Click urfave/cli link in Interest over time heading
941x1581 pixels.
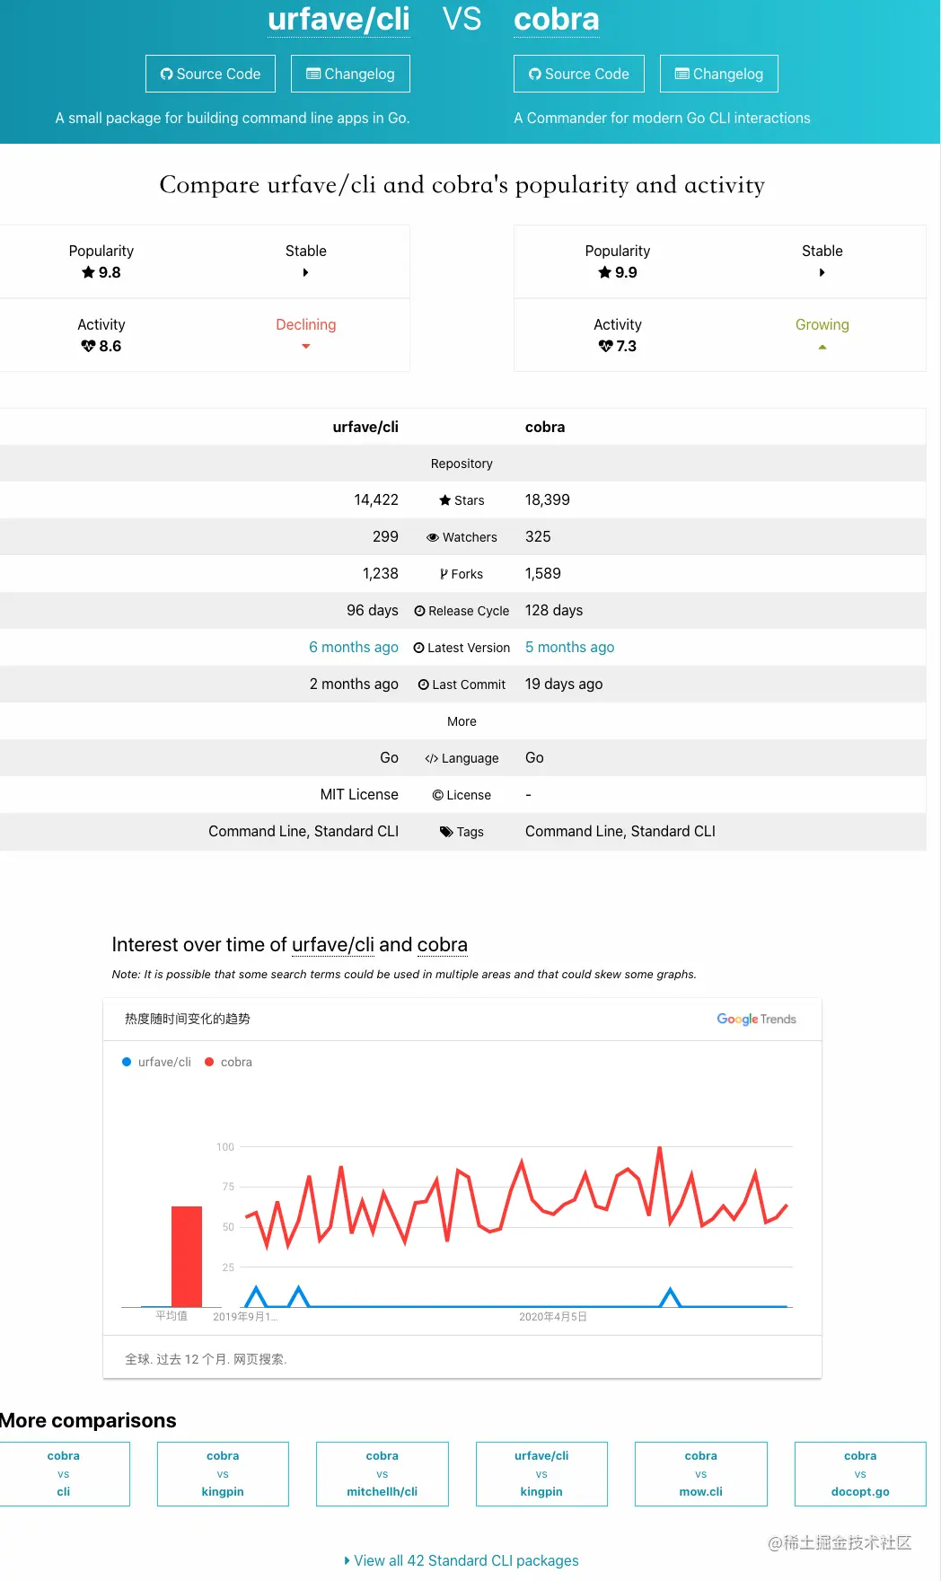(x=333, y=944)
